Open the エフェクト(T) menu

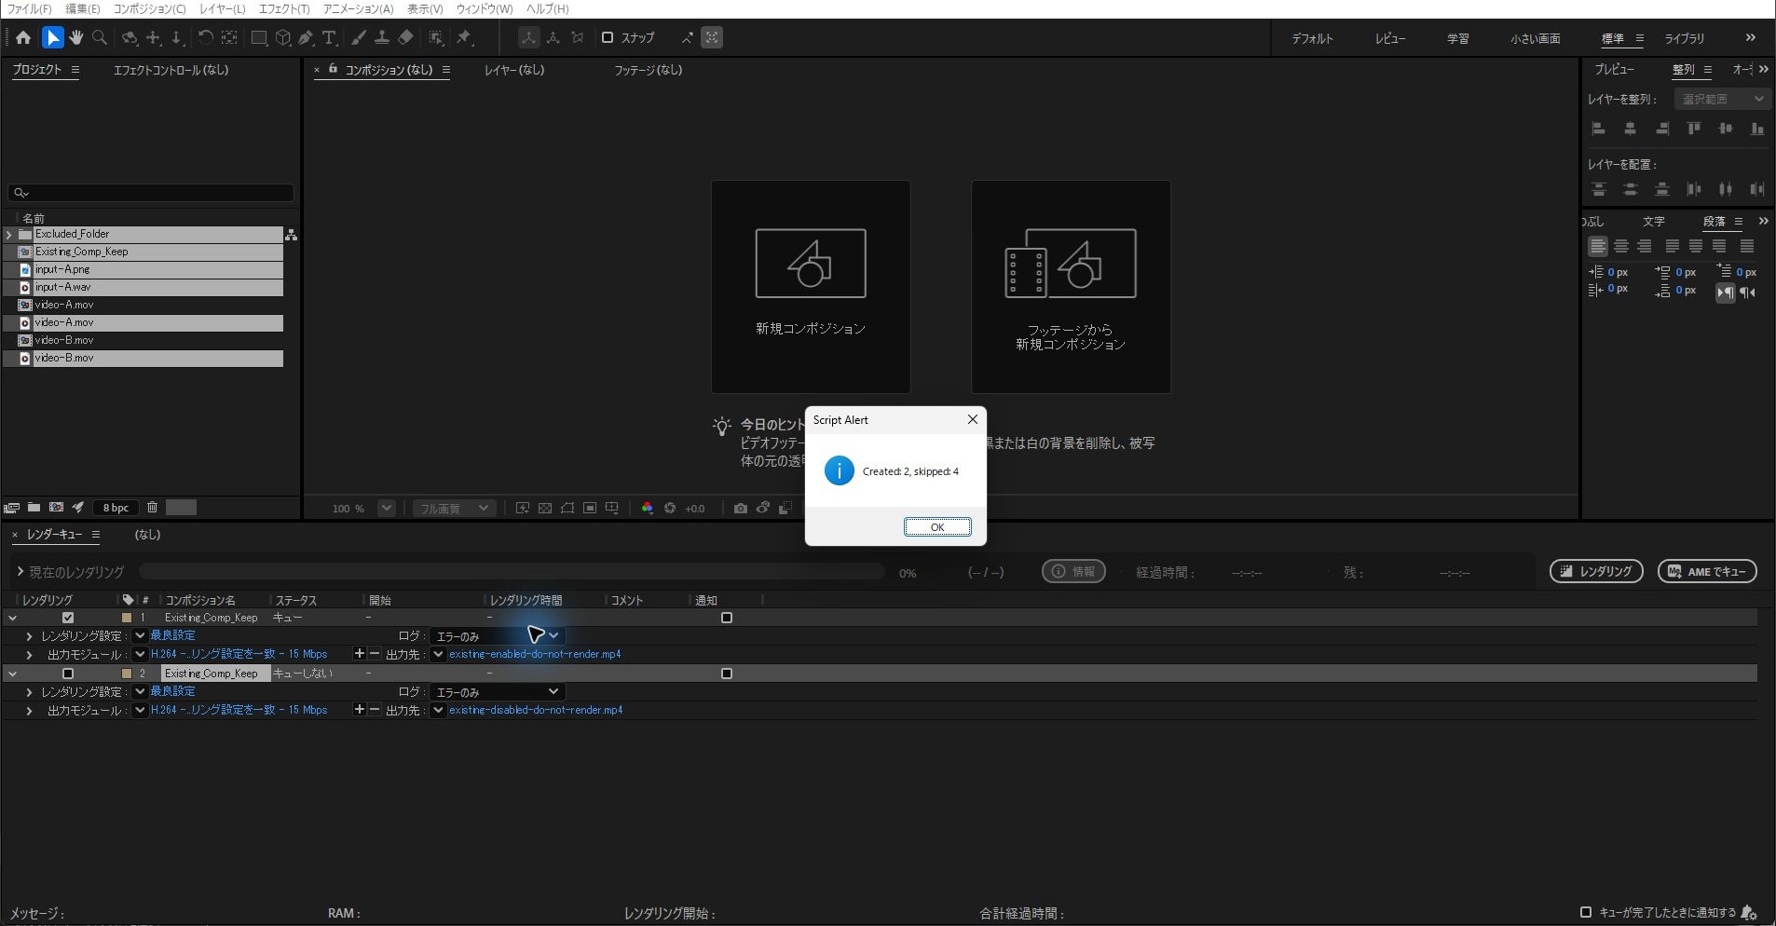[x=283, y=8]
